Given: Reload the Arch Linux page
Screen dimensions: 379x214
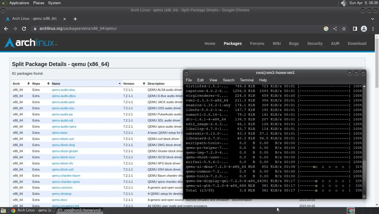Looking at the screenshot, I should click(24, 29).
